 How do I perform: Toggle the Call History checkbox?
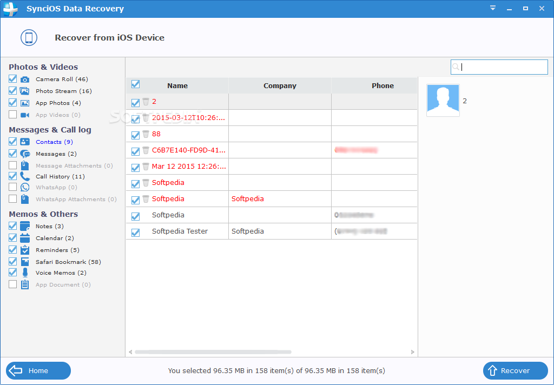click(13, 176)
